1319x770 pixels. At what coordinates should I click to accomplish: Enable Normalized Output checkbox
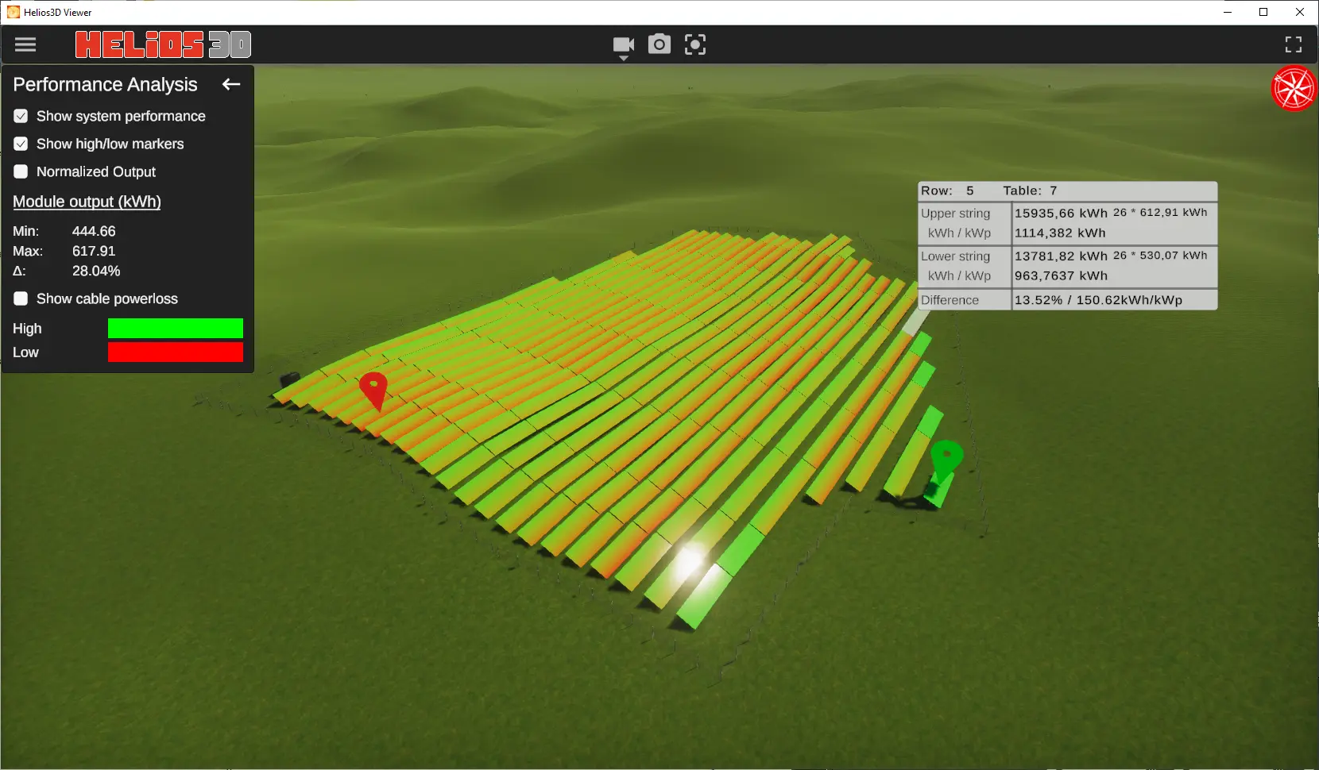[x=21, y=171]
